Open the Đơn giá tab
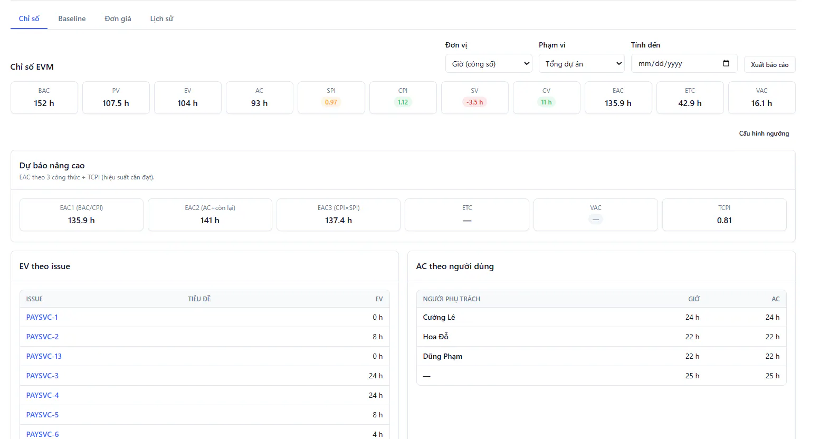Screen dimensions: 829x439 (x=118, y=18)
